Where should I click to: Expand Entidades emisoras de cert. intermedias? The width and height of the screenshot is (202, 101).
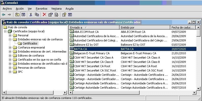[10, 52]
